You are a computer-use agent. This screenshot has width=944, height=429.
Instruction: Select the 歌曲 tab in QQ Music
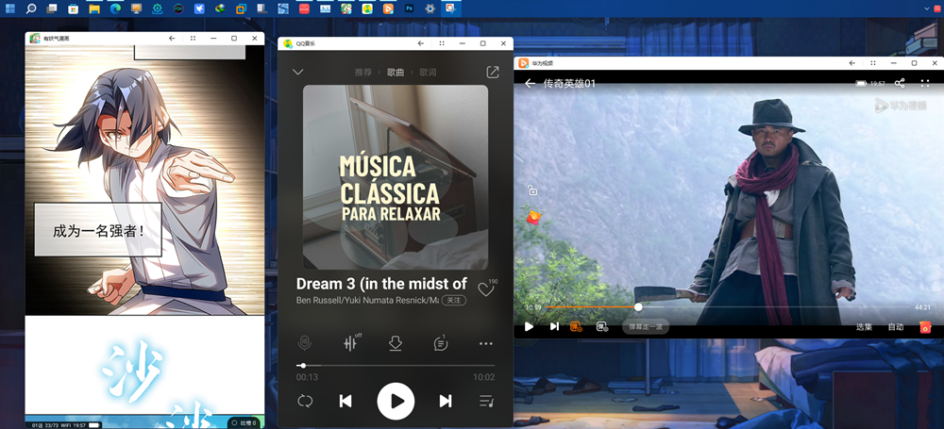click(x=396, y=73)
